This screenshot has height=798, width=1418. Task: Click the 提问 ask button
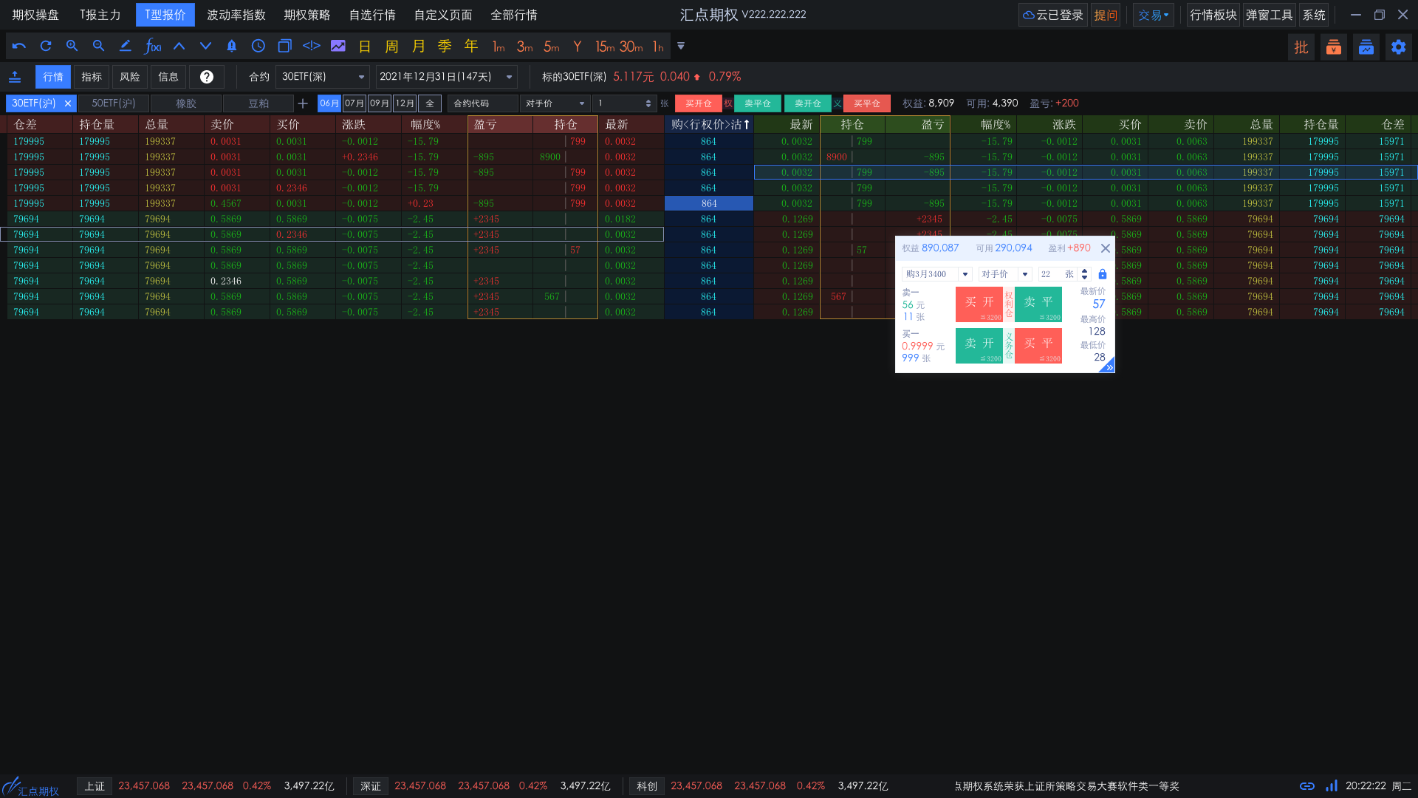[1105, 15]
